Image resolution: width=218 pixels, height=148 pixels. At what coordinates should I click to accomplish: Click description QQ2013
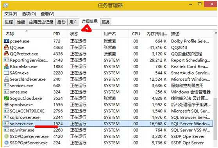(179, 47)
